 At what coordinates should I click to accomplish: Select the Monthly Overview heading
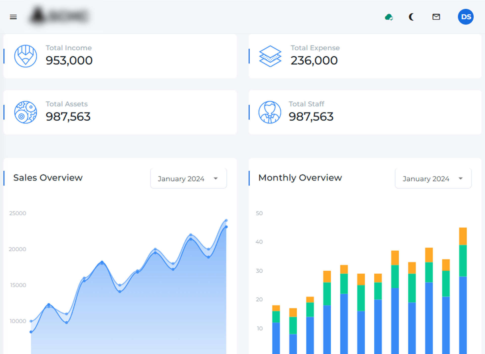[x=300, y=178]
